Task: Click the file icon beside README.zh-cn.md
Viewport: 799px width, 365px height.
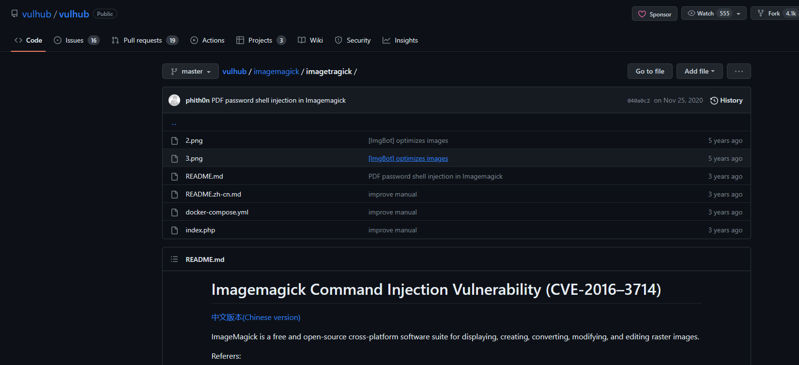Action: [x=175, y=195]
